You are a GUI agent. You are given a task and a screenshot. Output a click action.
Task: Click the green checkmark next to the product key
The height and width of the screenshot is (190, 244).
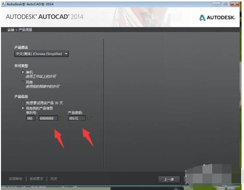[x=90, y=118]
